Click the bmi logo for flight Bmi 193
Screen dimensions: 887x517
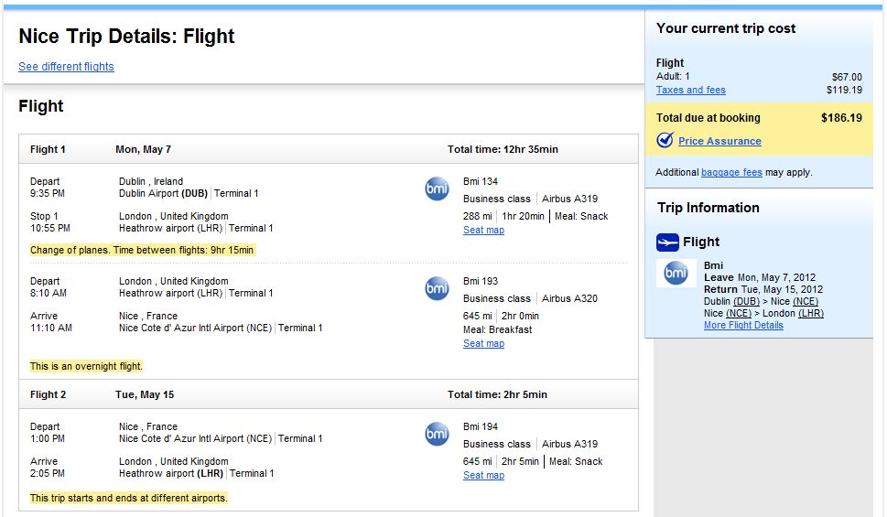coord(438,289)
